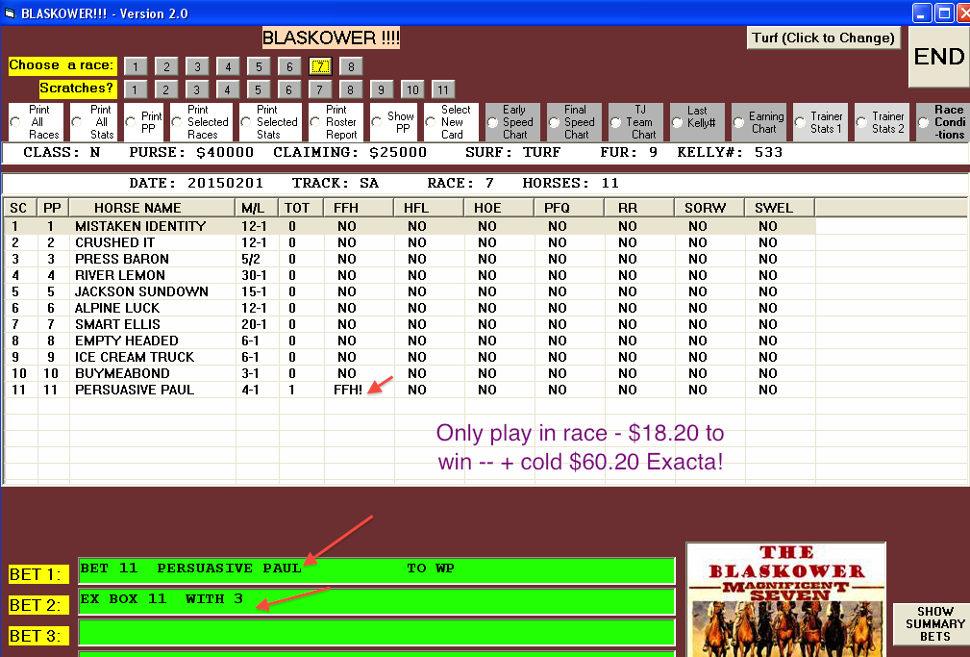Select race 3 in Choose a race row

(x=197, y=66)
